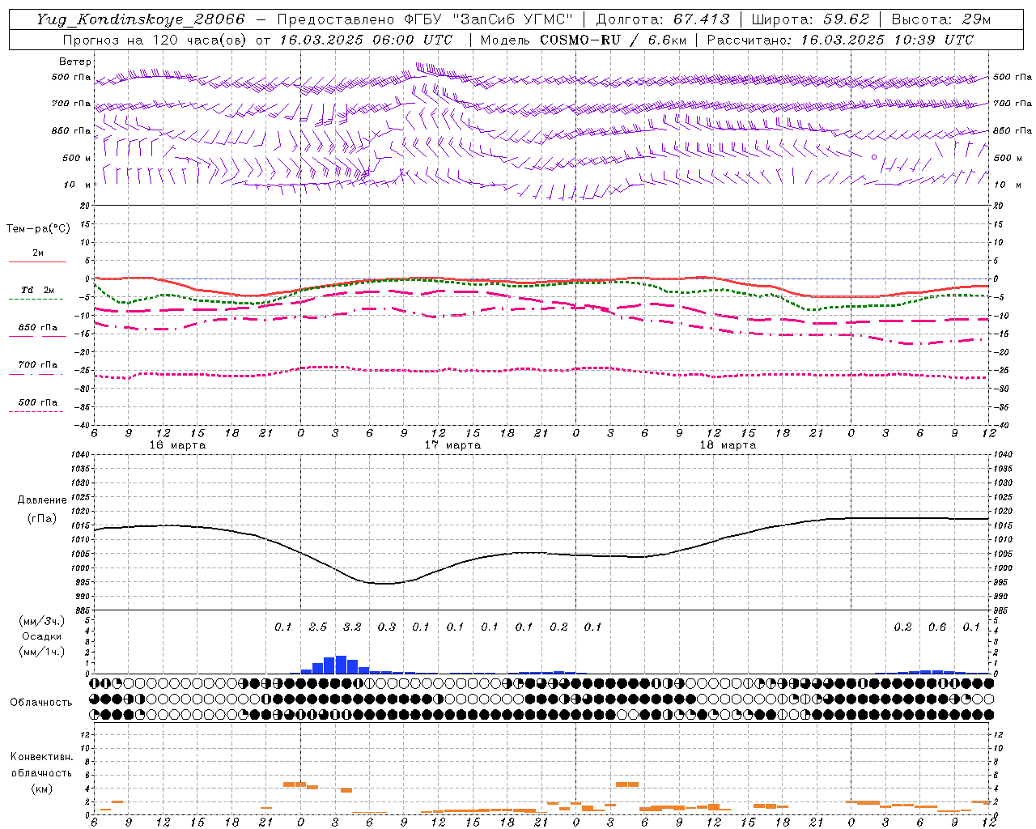Click the longitude value 67.413
Screen dimensions: 1036x829
point(702,19)
